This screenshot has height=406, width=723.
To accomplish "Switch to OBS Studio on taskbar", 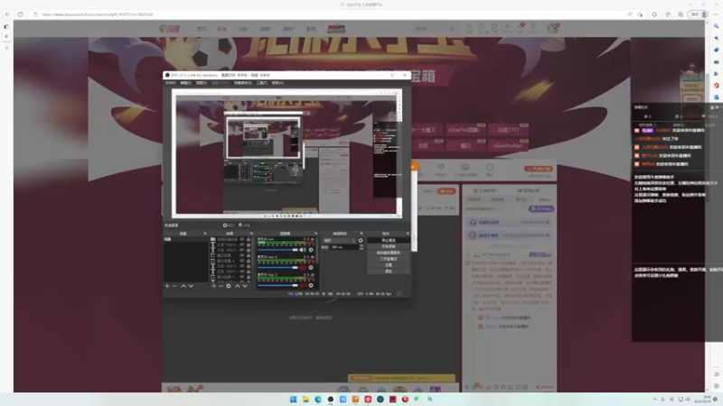I will click(x=330, y=399).
